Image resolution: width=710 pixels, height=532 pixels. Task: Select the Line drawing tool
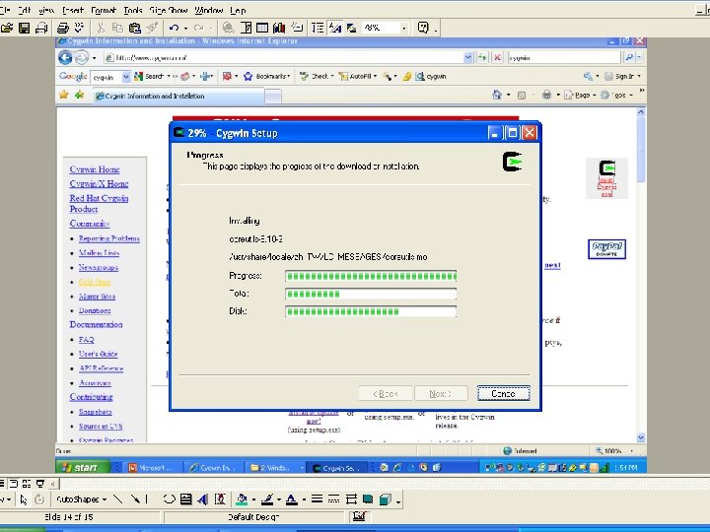pyautogui.click(x=118, y=499)
